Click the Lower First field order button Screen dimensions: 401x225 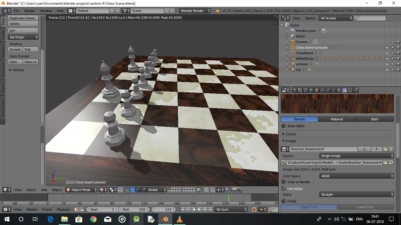(365, 207)
